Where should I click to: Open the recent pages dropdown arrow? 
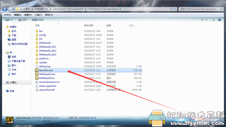(14, 9)
